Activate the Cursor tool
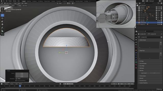Viewport: 163px width, 91px height. pos(2,12)
